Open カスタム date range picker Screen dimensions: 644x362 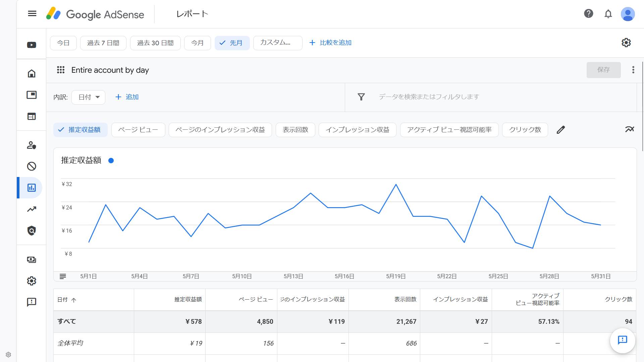click(x=278, y=43)
